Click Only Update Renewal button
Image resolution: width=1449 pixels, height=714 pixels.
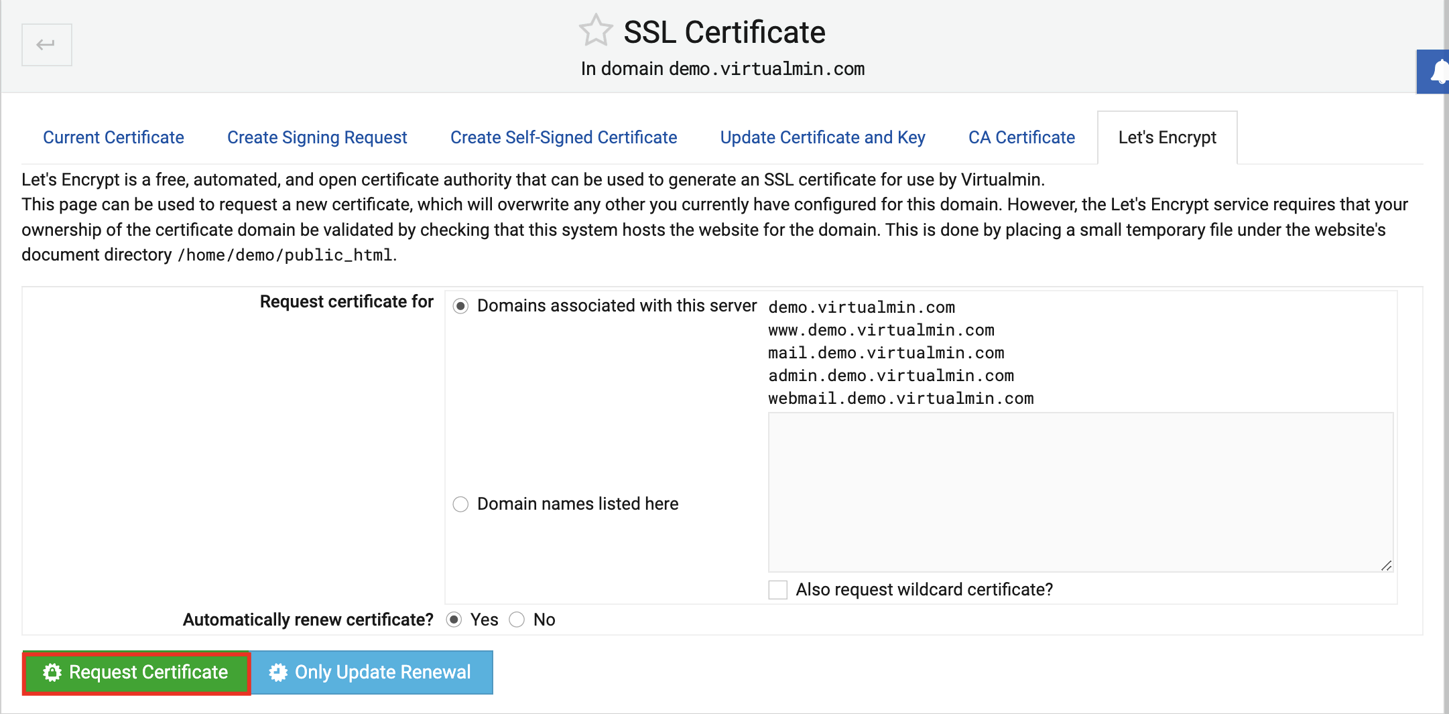click(x=372, y=672)
